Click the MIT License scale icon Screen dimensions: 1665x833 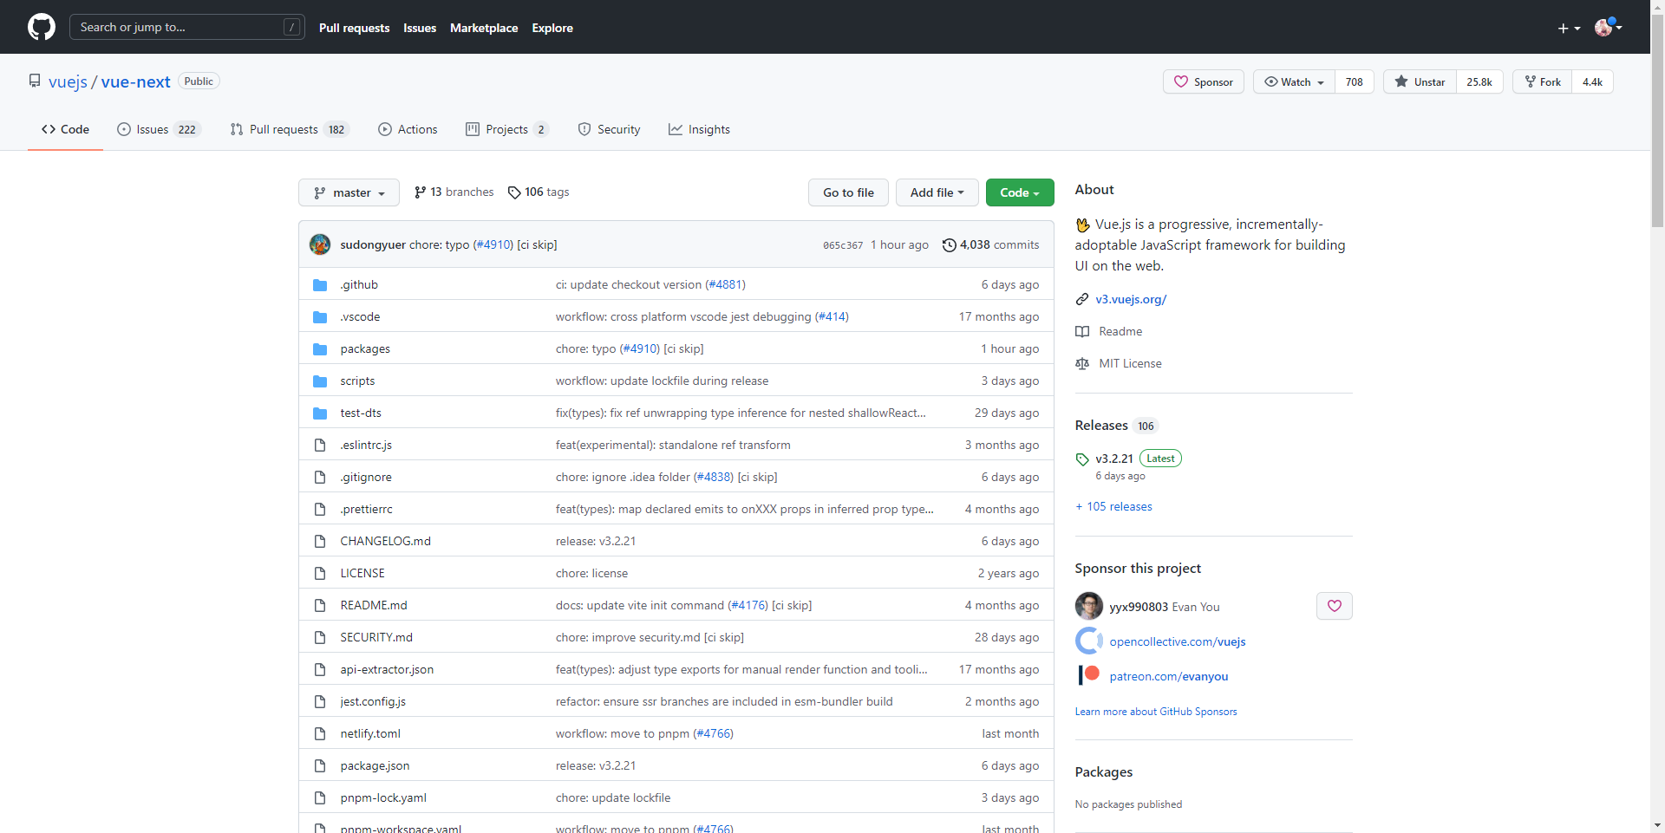point(1082,363)
